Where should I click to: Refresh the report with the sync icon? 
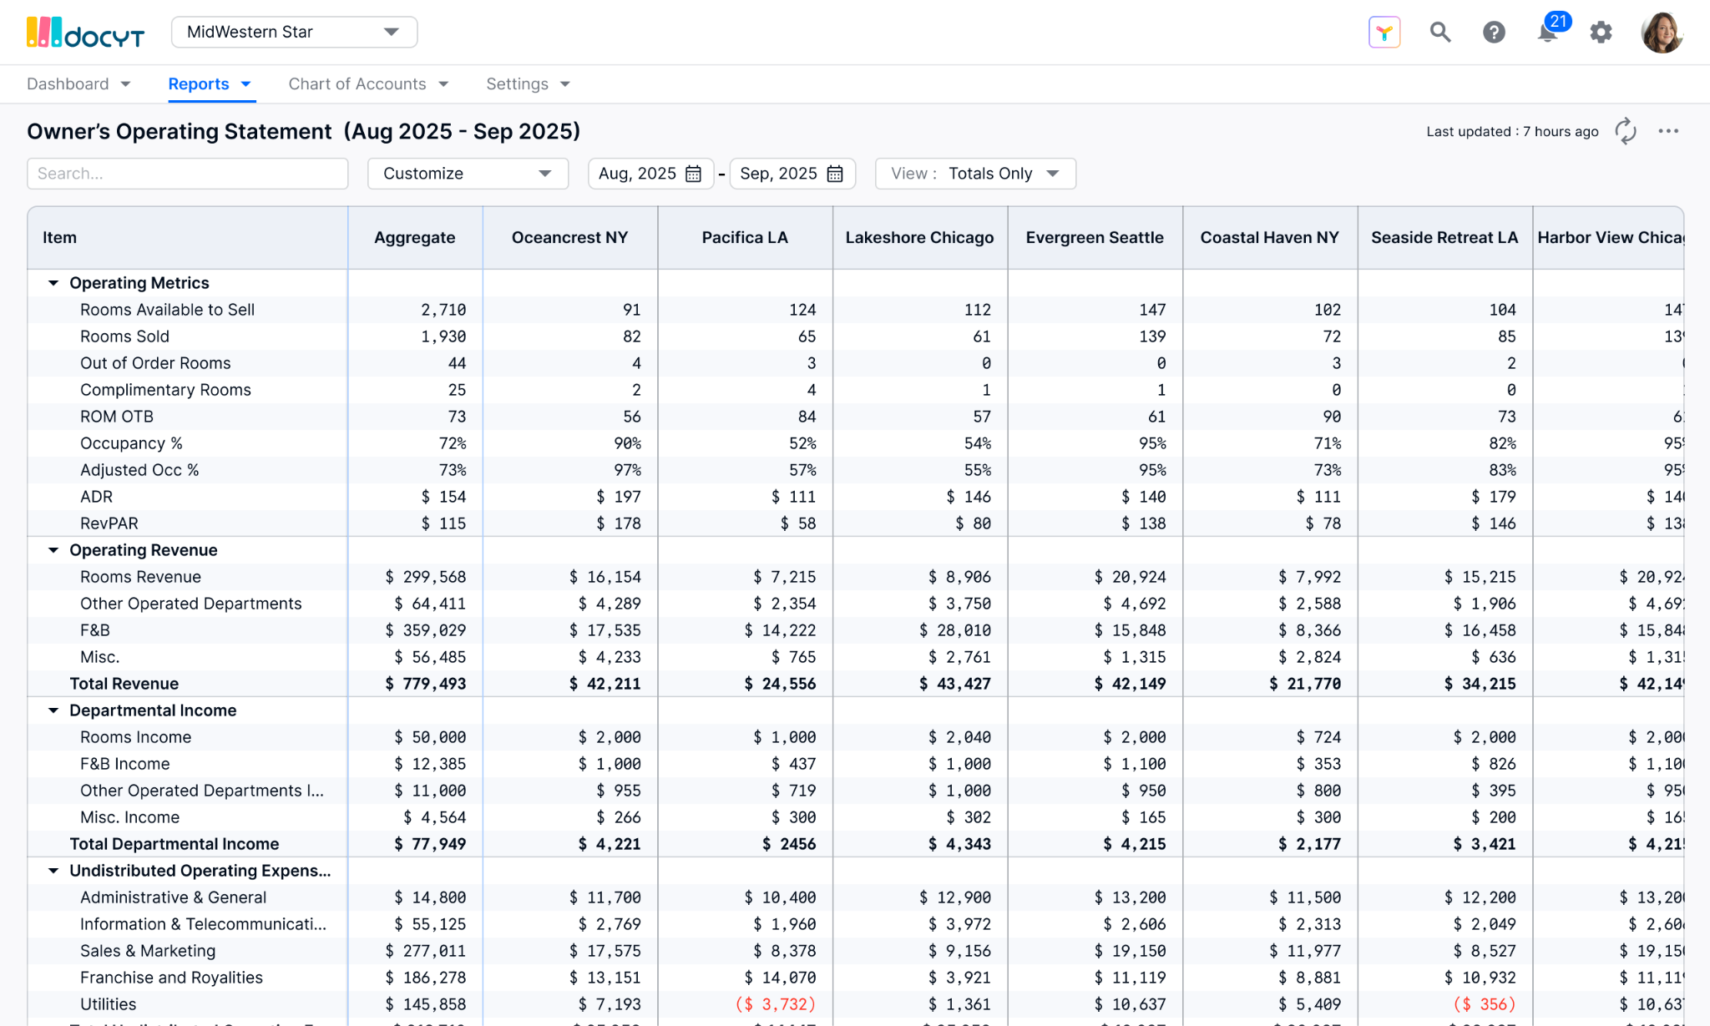tap(1625, 132)
